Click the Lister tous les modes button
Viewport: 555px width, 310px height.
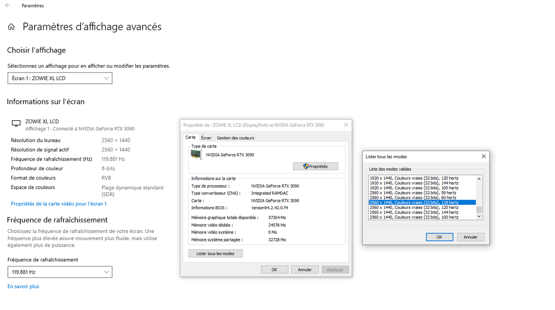point(215,254)
